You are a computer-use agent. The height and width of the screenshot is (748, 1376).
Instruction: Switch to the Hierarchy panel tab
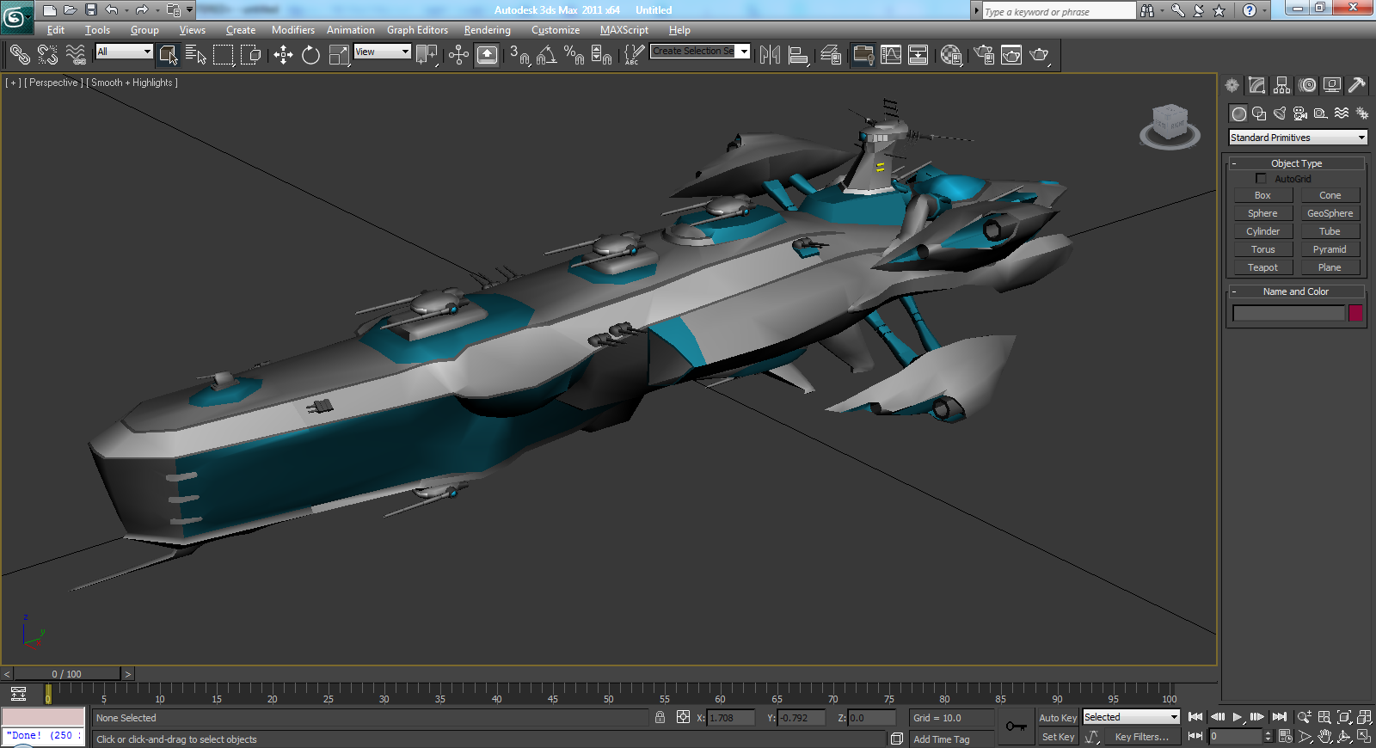pos(1282,85)
